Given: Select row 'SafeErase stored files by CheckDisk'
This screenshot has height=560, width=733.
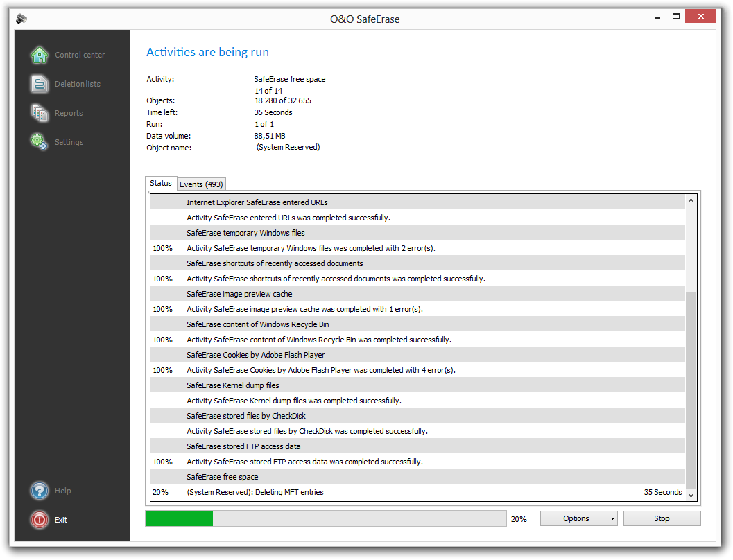Looking at the screenshot, I should pyautogui.click(x=418, y=416).
